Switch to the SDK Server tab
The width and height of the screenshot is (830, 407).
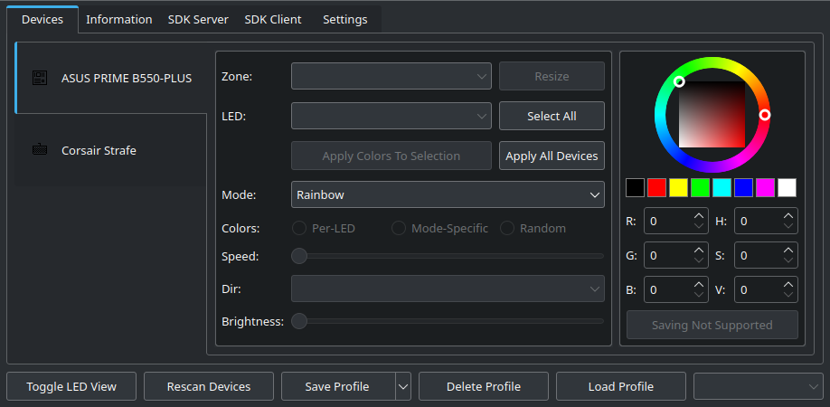198,19
